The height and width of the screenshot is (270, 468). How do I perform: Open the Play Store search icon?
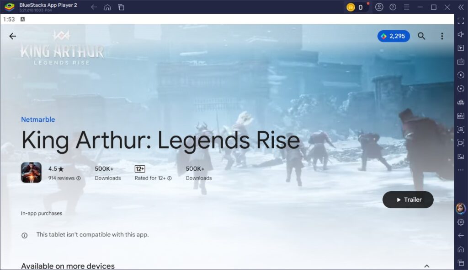tap(421, 36)
